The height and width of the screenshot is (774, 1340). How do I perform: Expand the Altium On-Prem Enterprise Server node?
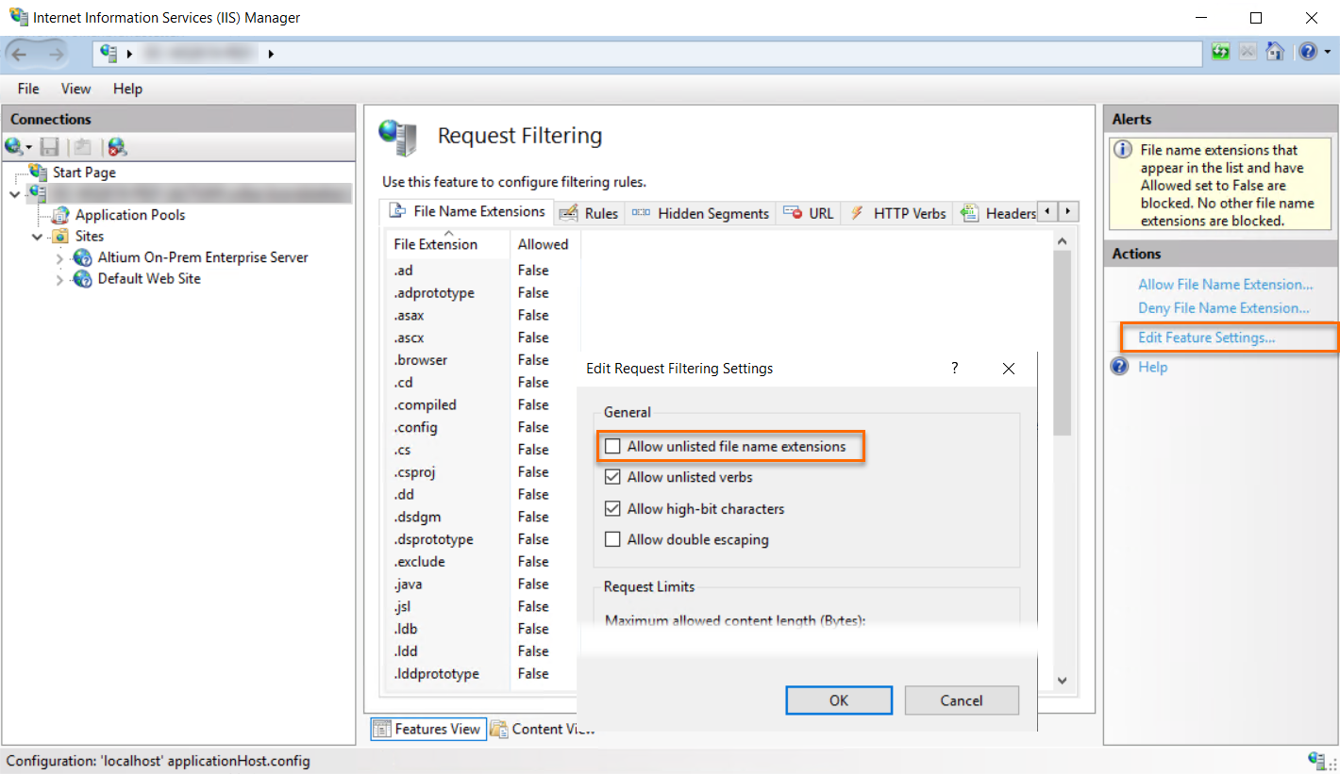click(x=59, y=258)
